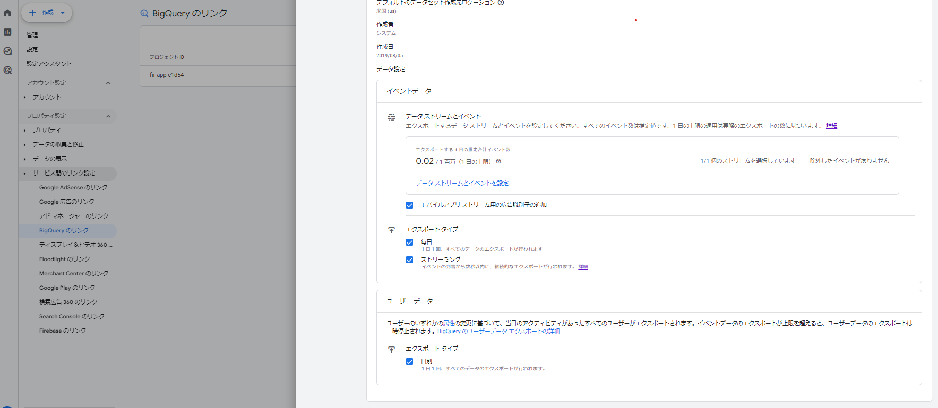Disable the ストリーミング export checkbox
This screenshot has width=938, height=408.
[409, 260]
